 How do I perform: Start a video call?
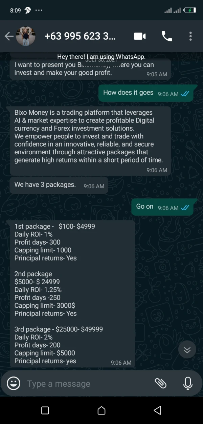coord(140,36)
